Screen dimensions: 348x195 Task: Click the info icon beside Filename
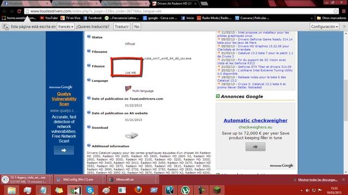[89, 51]
